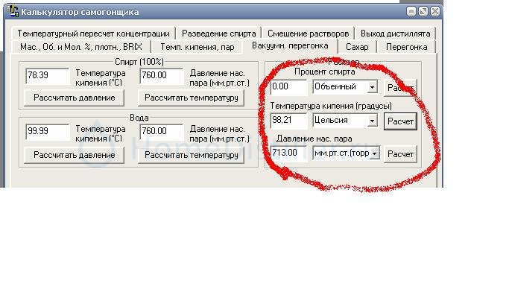Switch to Темп. кипения, пар tab
The width and height of the screenshot is (509, 286).
point(197,47)
